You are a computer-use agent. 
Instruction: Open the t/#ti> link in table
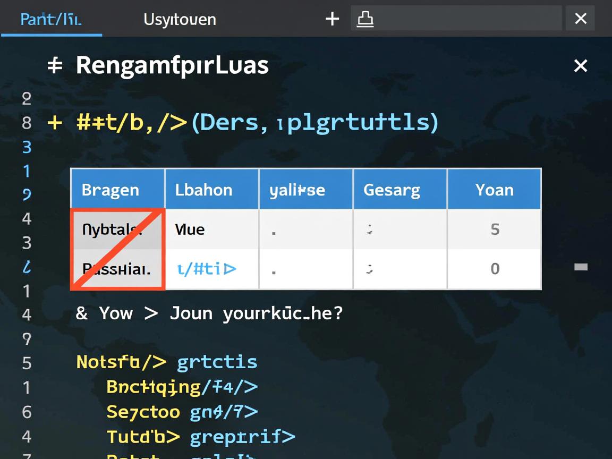(206, 269)
